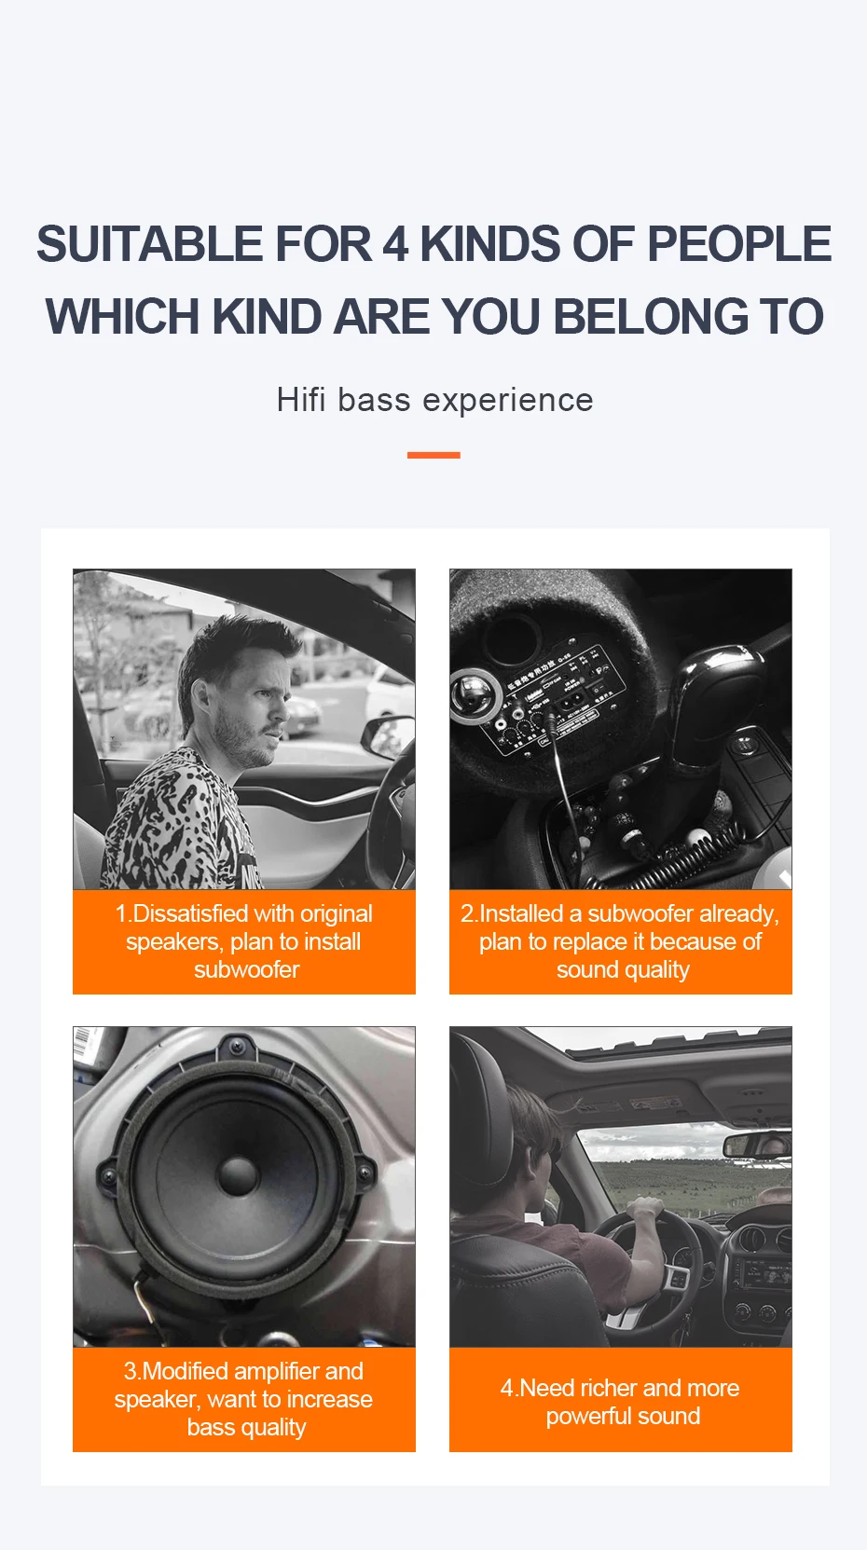Viewport: 867px width, 1550px height.
Task: Click 'Need richer and more powerful sound' caption
Action: (x=621, y=1401)
